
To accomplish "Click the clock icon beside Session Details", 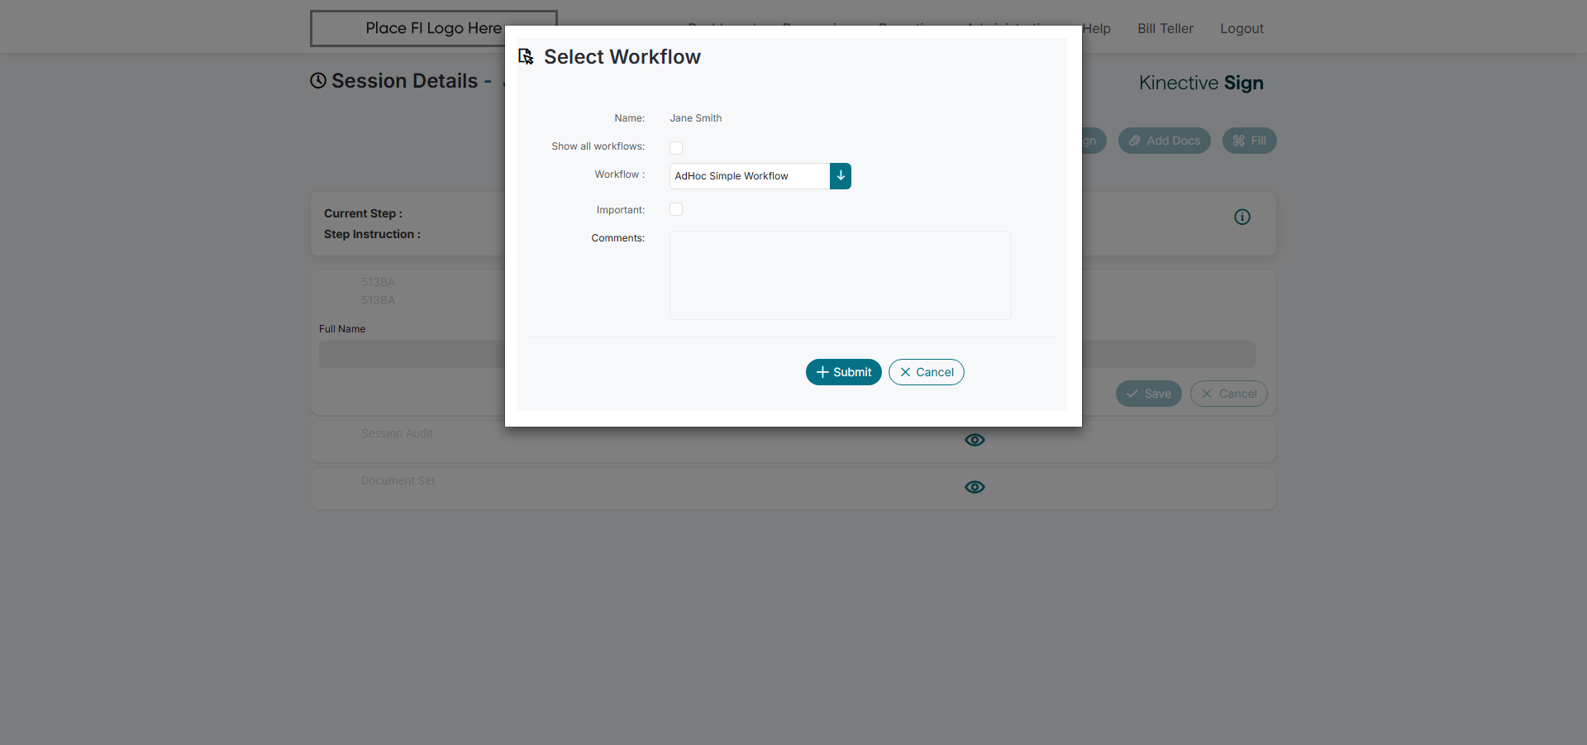I will point(318,80).
